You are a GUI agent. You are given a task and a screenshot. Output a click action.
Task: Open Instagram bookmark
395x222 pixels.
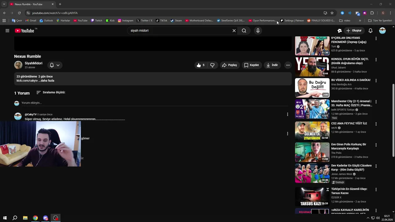pos(126,21)
